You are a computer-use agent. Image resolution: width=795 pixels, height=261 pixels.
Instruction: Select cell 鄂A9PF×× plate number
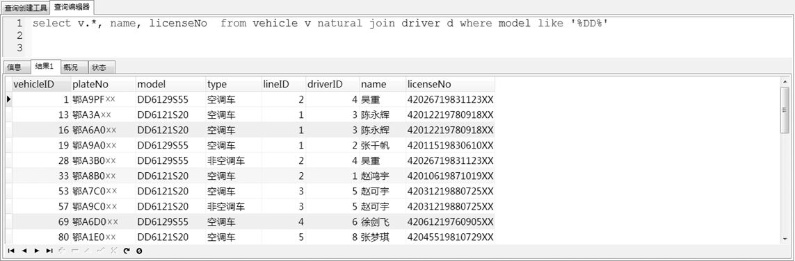[x=103, y=100]
